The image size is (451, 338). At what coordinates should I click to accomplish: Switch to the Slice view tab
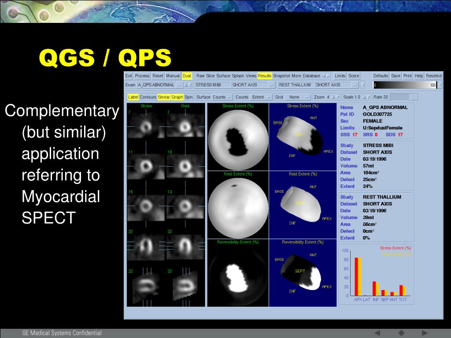coord(210,76)
